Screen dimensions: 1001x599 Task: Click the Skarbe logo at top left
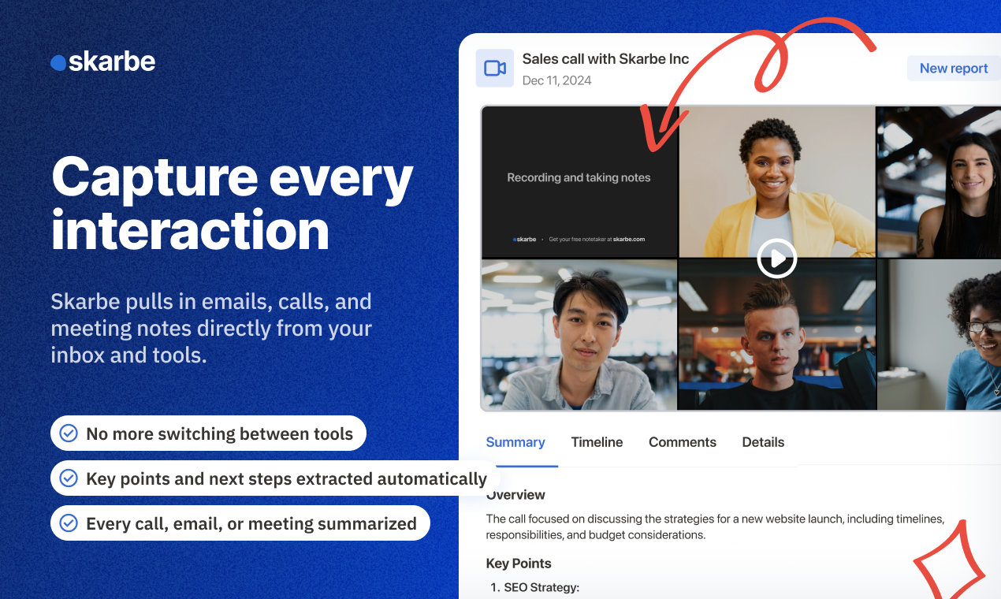(103, 62)
